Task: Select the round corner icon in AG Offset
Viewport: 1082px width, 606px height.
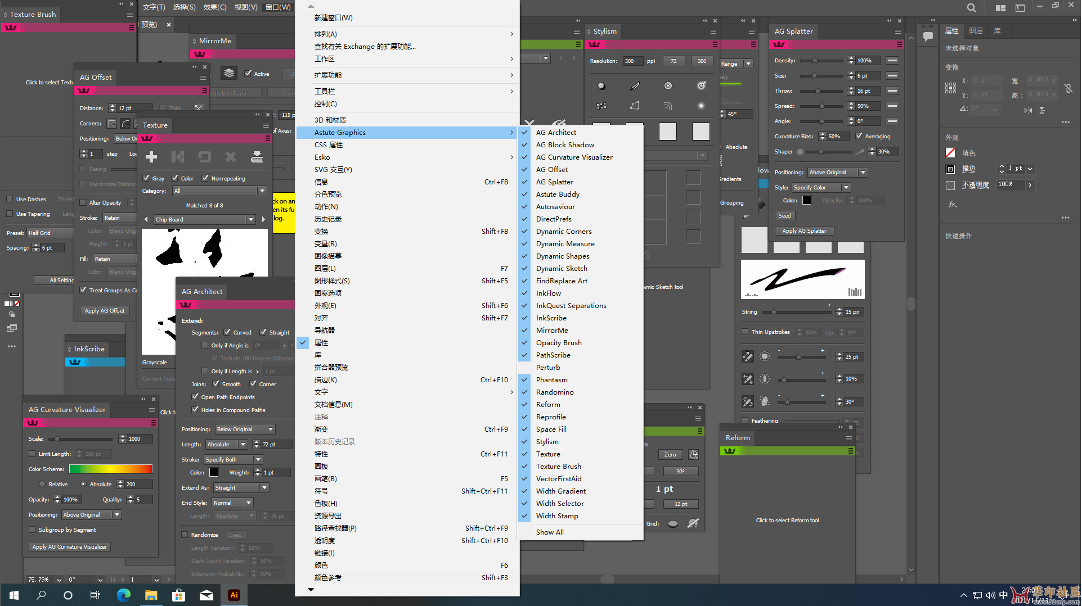Action: 125,124
